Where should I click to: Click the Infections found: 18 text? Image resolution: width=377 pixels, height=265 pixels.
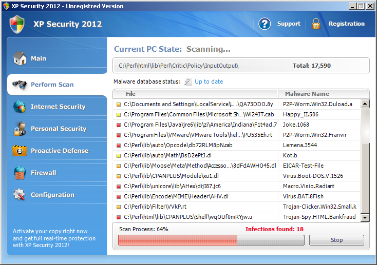[274, 229]
